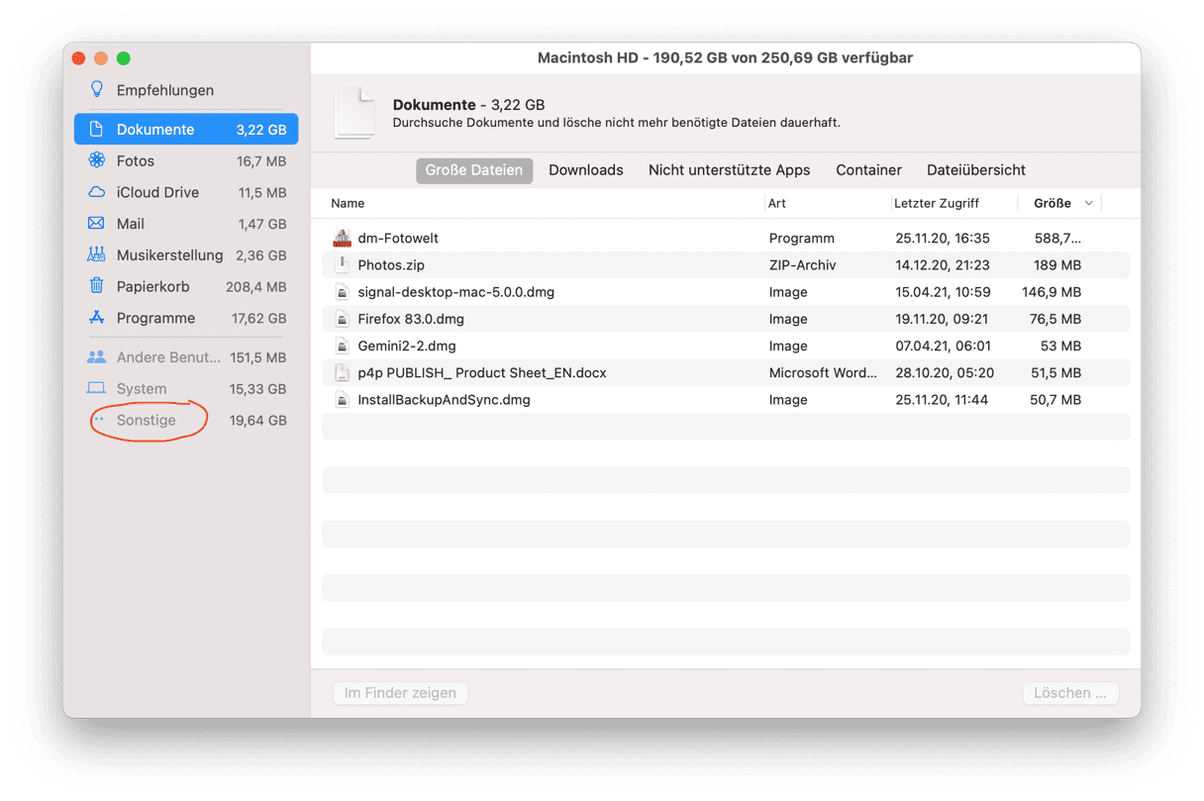The width and height of the screenshot is (1204, 801).
Task: Click the Mail envelope icon
Action: pos(96,224)
